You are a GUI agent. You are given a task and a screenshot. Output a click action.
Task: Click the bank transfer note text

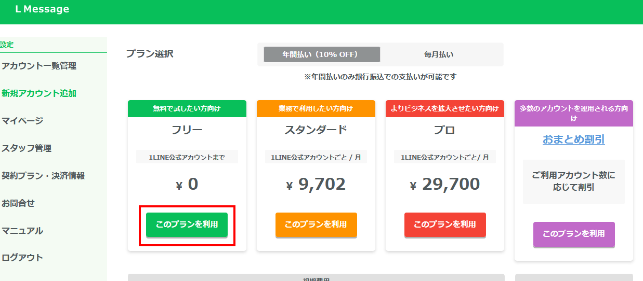click(380, 76)
